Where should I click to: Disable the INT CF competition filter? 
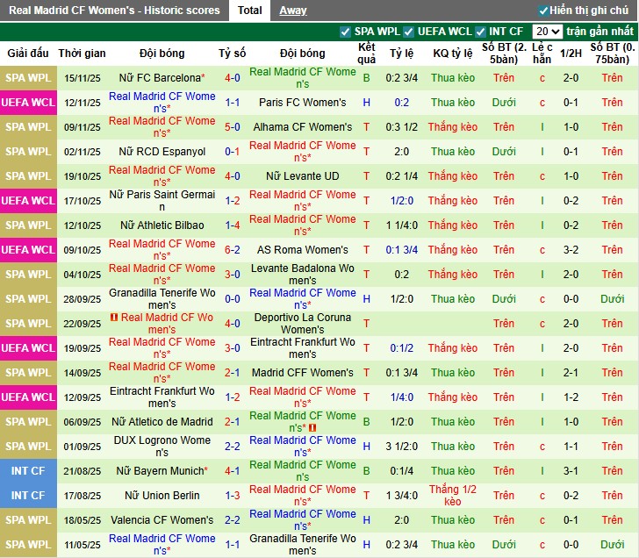click(479, 32)
